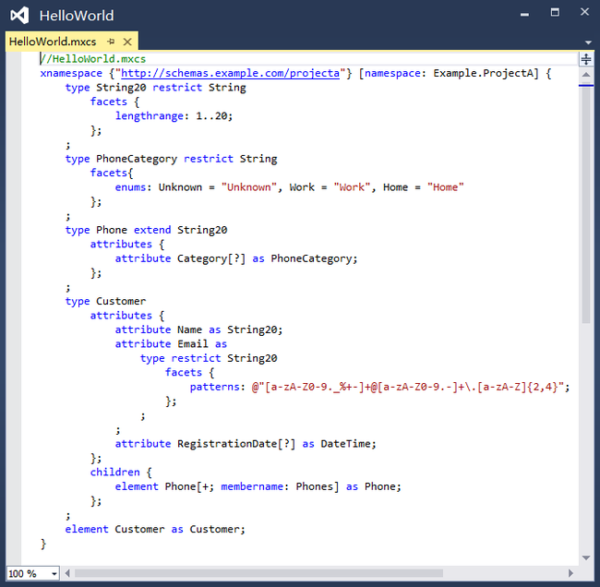This screenshot has width=600, height=587.
Task: Click the patterns keyword
Action: pyautogui.click(x=215, y=387)
